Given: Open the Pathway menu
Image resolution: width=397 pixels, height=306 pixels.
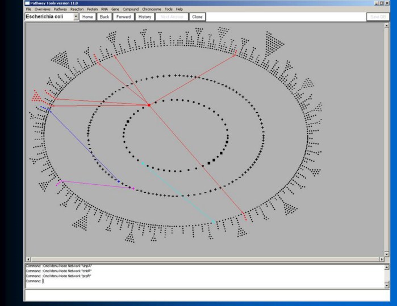Looking at the screenshot, I should pyautogui.click(x=61, y=10).
